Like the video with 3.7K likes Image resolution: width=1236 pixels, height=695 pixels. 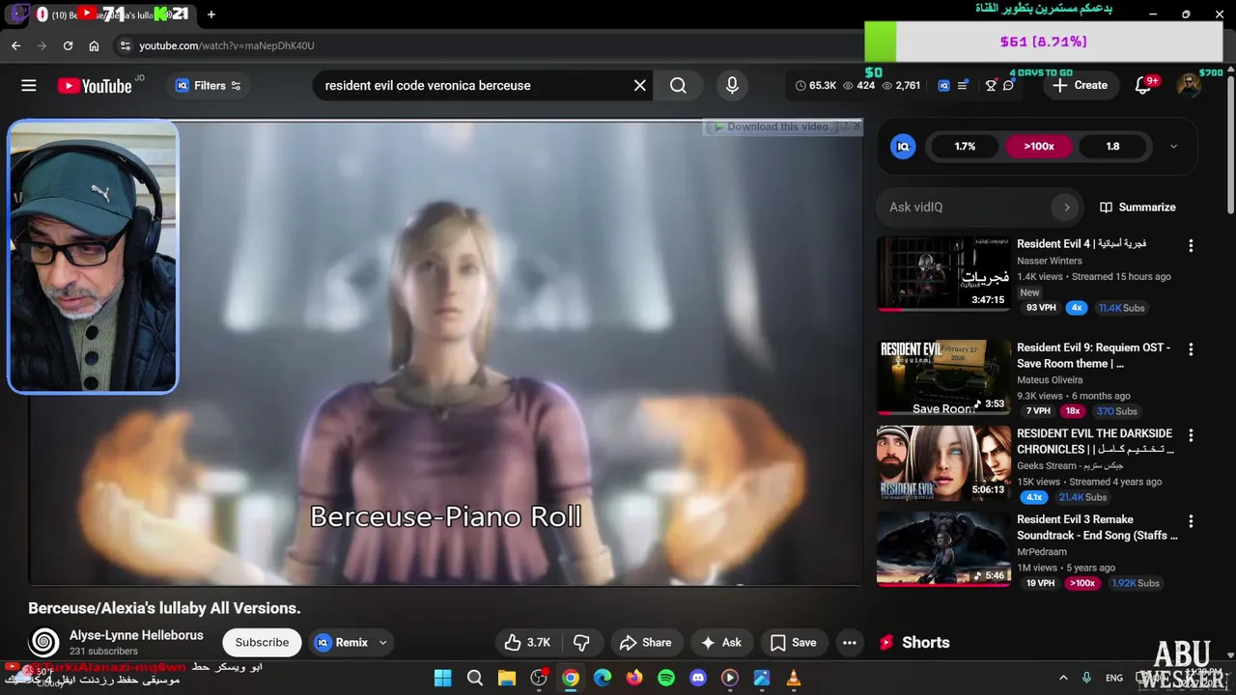(527, 642)
